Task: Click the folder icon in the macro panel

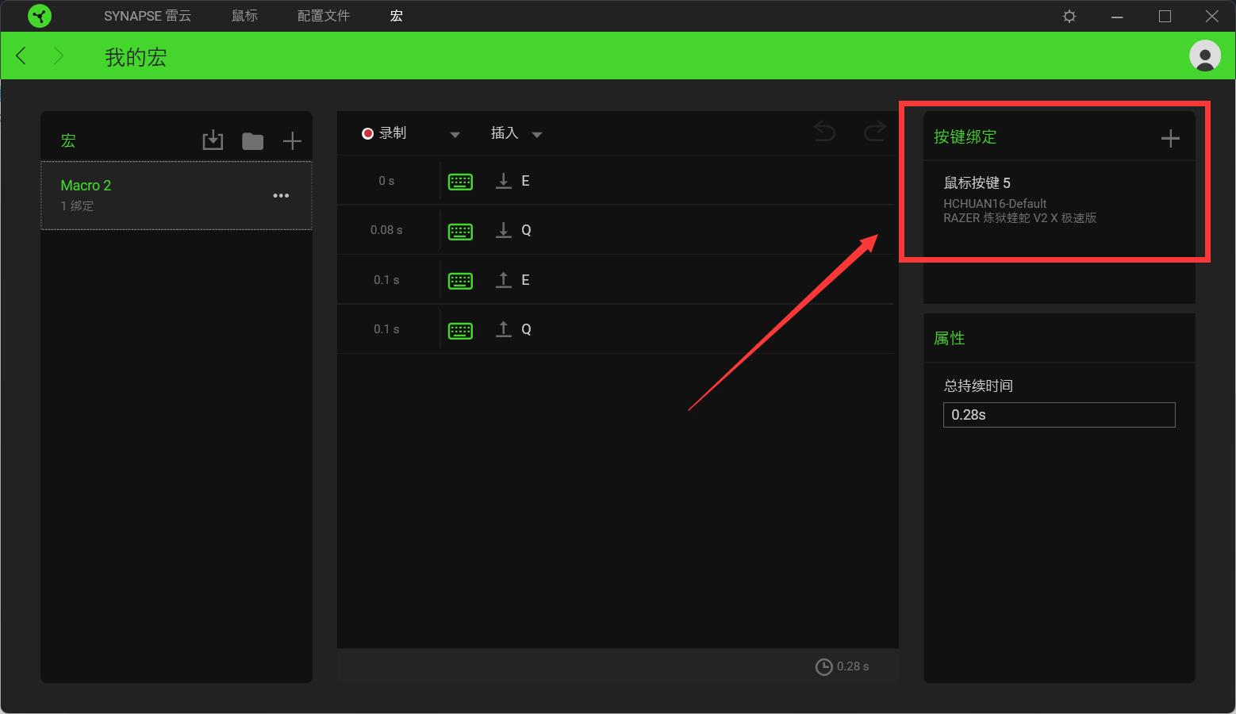Action: pos(252,140)
